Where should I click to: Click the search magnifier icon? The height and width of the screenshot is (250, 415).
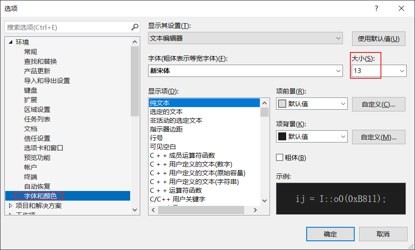[135, 27]
